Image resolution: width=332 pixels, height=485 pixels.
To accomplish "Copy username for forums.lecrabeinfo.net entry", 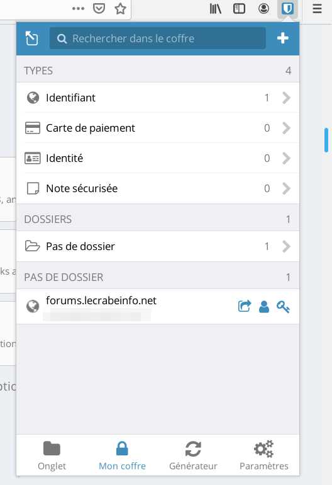I will coord(263,307).
